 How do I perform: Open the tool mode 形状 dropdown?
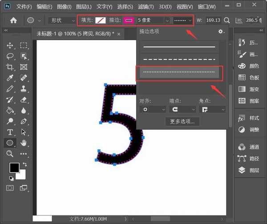click(x=62, y=21)
